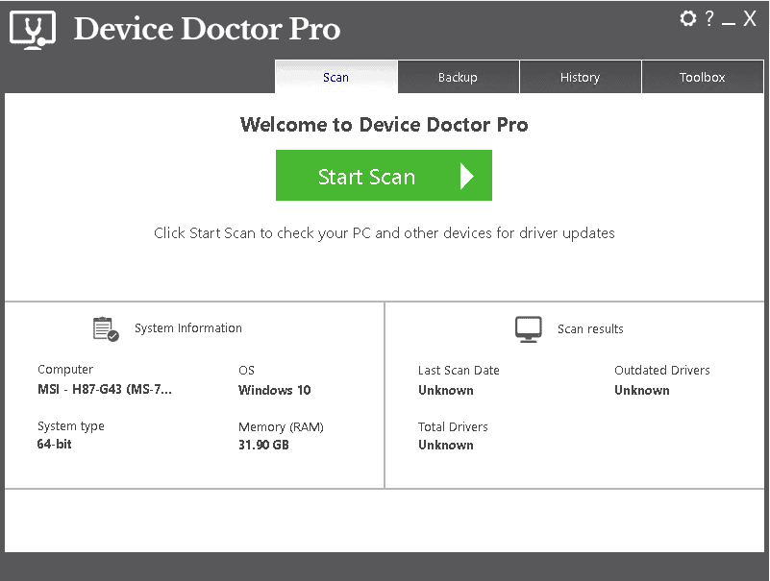This screenshot has width=770, height=581.
Task: Switch to the Backup tab
Action: point(458,77)
